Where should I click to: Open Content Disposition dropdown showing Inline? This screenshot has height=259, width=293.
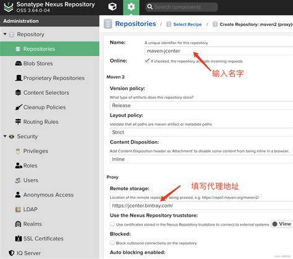tap(202, 159)
